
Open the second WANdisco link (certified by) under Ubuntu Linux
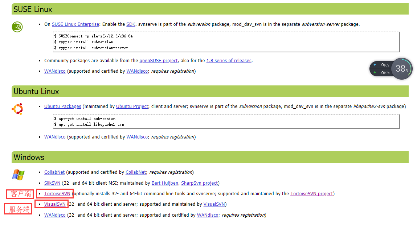click(137, 137)
